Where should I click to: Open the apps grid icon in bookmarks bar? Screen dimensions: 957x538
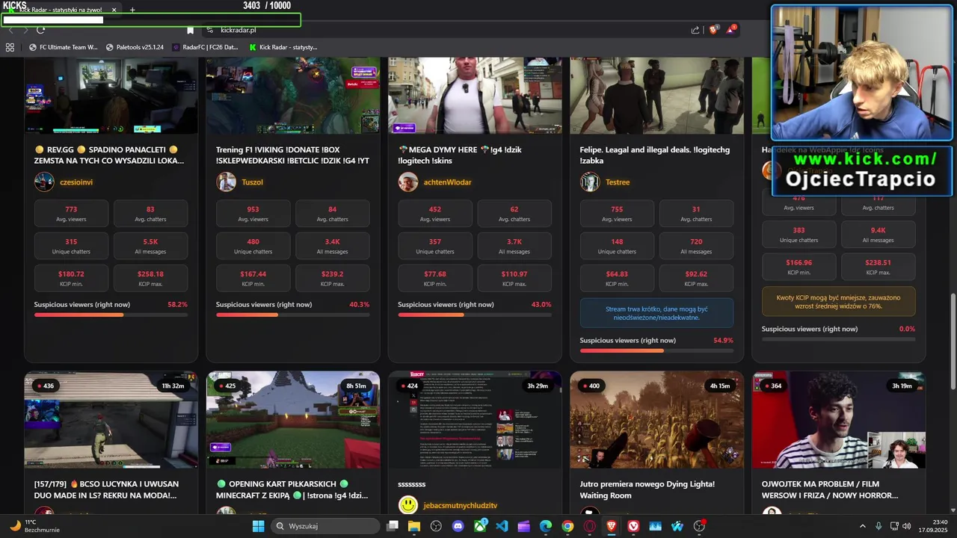point(10,47)
